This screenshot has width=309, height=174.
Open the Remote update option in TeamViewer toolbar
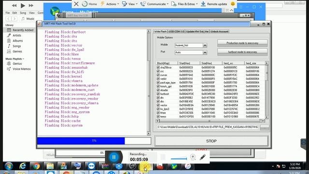214,4
